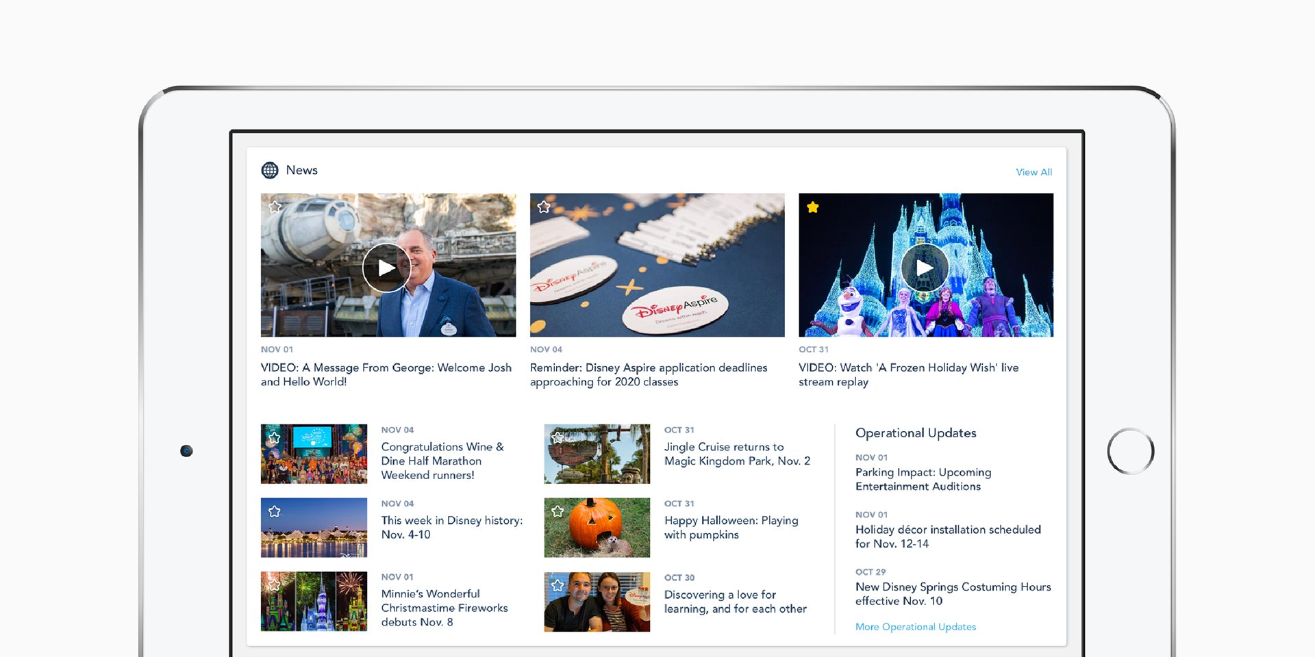1315x657 pixels.
Task: Favorite the love for learning star
Action: click(558, 586)
